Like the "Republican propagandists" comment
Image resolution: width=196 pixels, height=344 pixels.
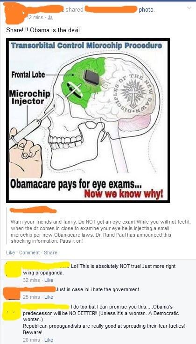click(x=49, y=340)
